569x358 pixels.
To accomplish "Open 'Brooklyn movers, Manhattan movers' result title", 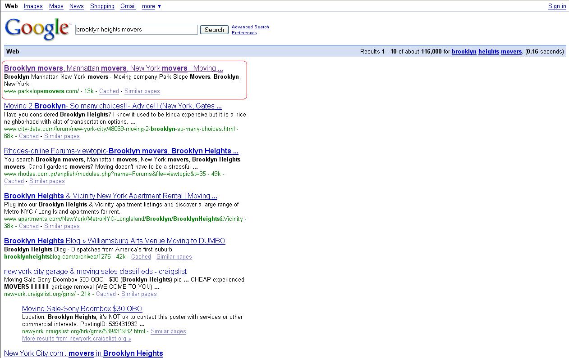I will point(114,68).
